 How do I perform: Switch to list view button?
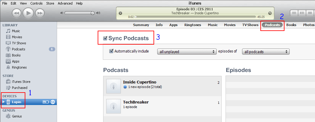[294, 13]
